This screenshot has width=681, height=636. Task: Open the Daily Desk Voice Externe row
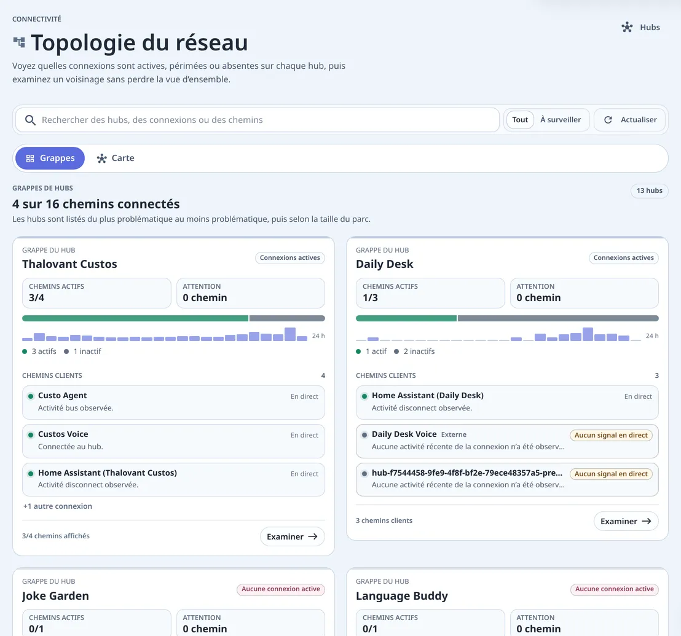507,441
